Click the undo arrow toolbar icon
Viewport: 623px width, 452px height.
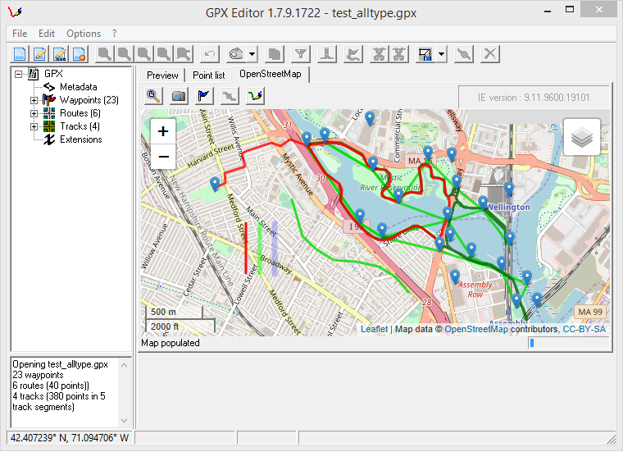(211, 54)
